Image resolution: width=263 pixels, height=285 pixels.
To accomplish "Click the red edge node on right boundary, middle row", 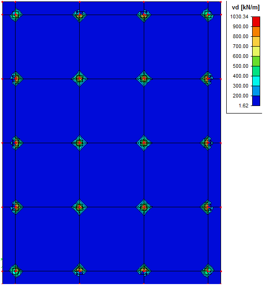I will [x=221, y=143].
